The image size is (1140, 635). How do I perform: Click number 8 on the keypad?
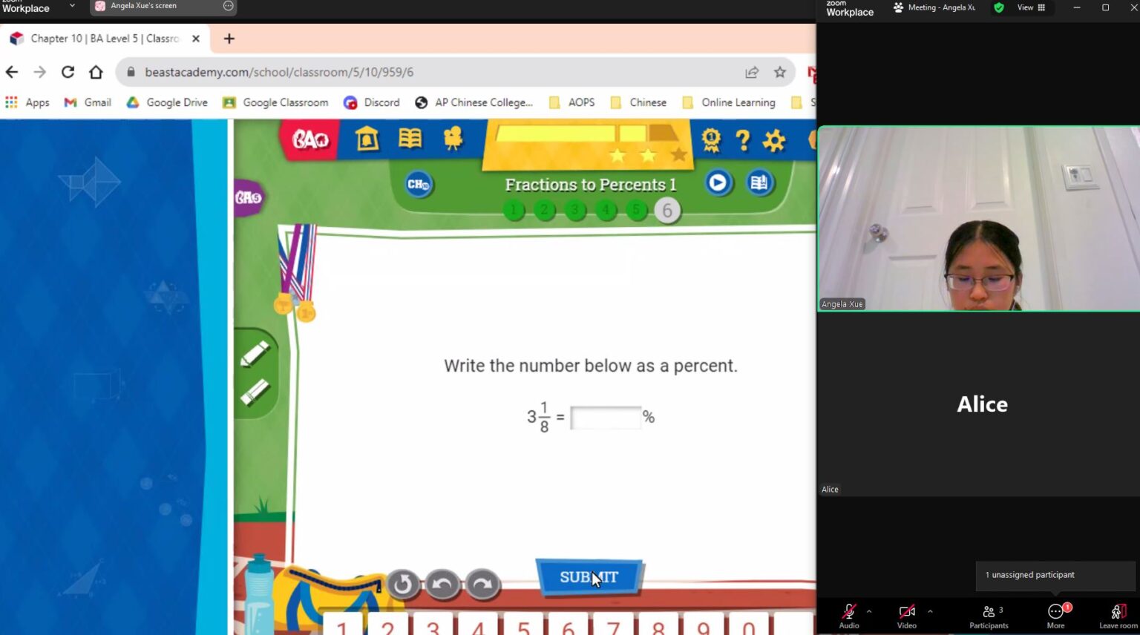pos(658,625)
